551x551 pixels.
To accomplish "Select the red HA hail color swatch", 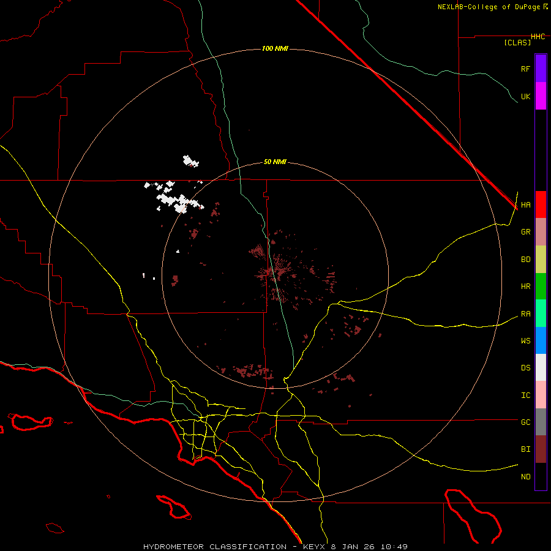I will click(541, 204).
